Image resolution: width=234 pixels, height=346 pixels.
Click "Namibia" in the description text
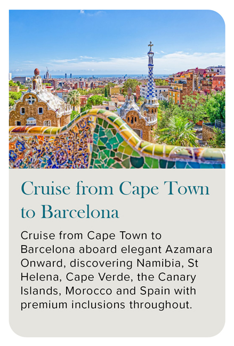coord(160,263)
